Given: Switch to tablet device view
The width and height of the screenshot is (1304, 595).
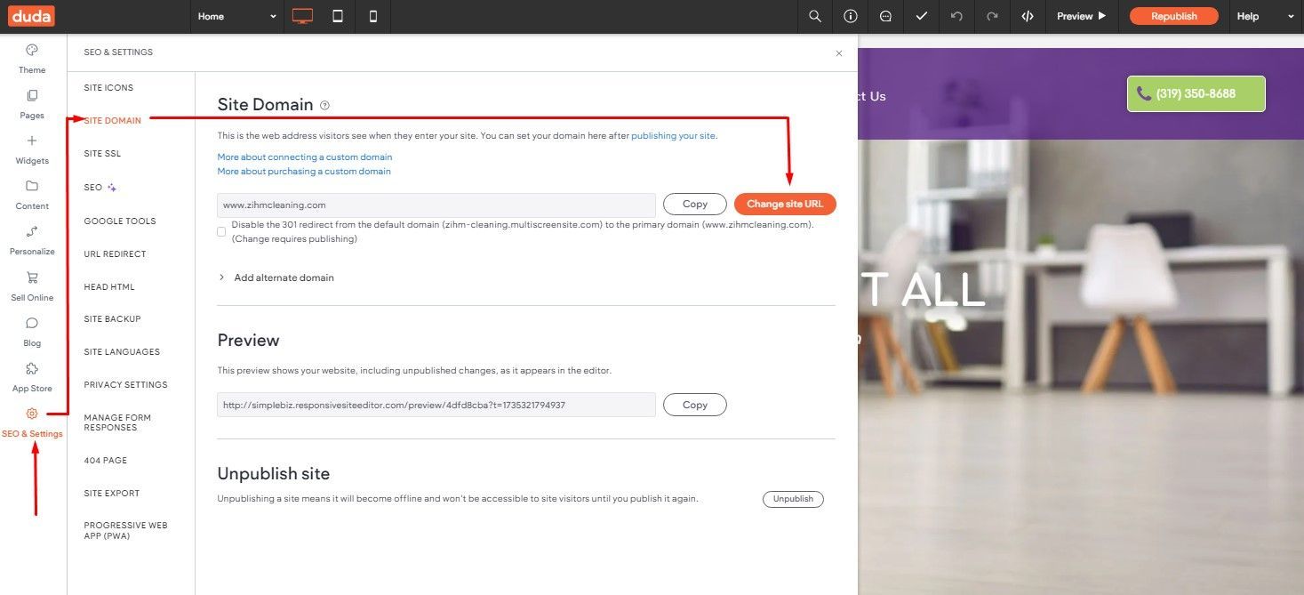Looking at the screenshot, I should [x=338, y=16].
